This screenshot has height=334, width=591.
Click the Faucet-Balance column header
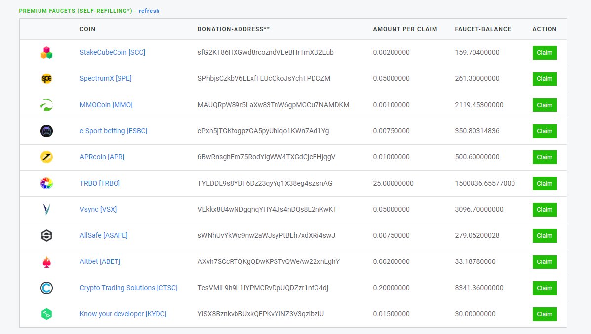483,29
